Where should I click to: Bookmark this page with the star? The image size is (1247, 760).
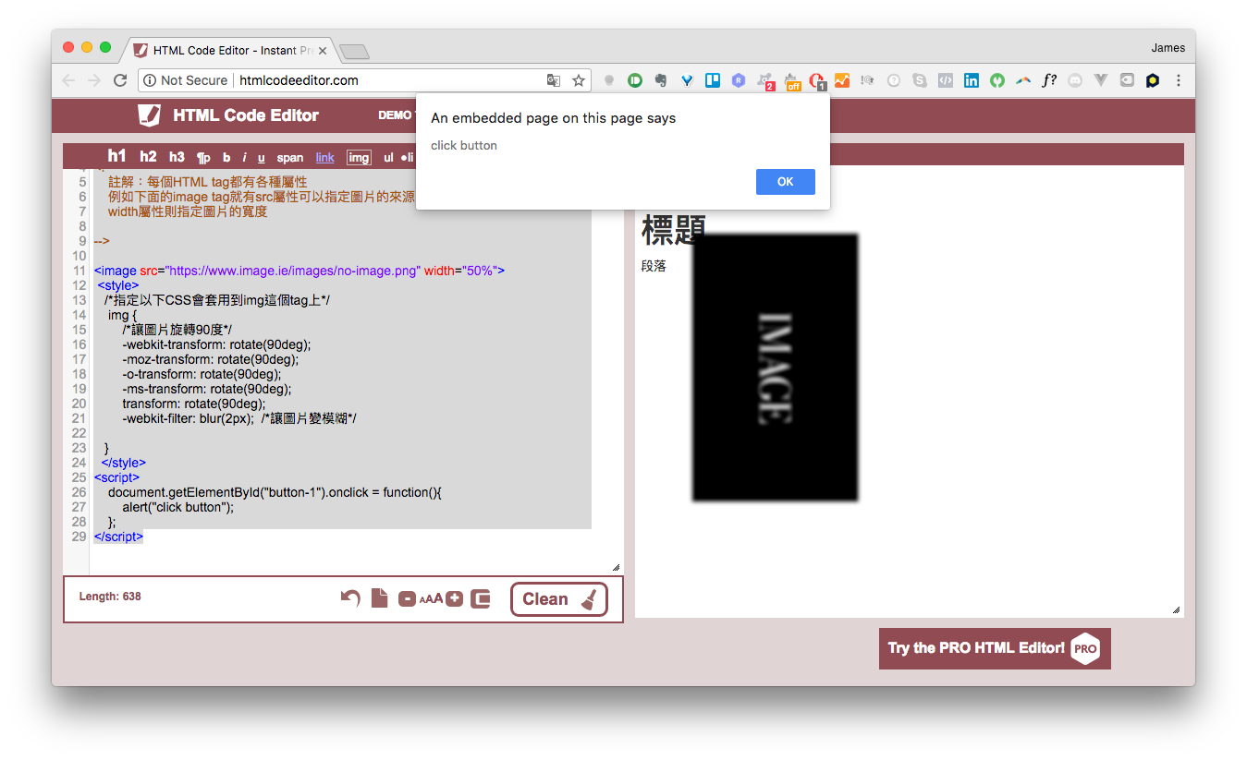579,80
